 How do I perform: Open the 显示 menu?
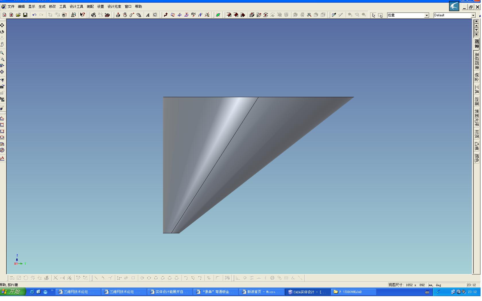click(32, 6)
